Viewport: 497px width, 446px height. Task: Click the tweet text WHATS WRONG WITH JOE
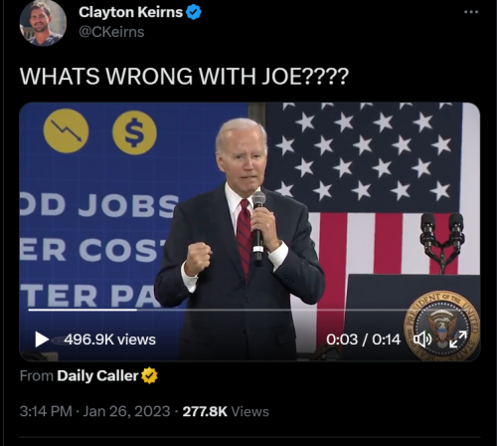point(184,76)
